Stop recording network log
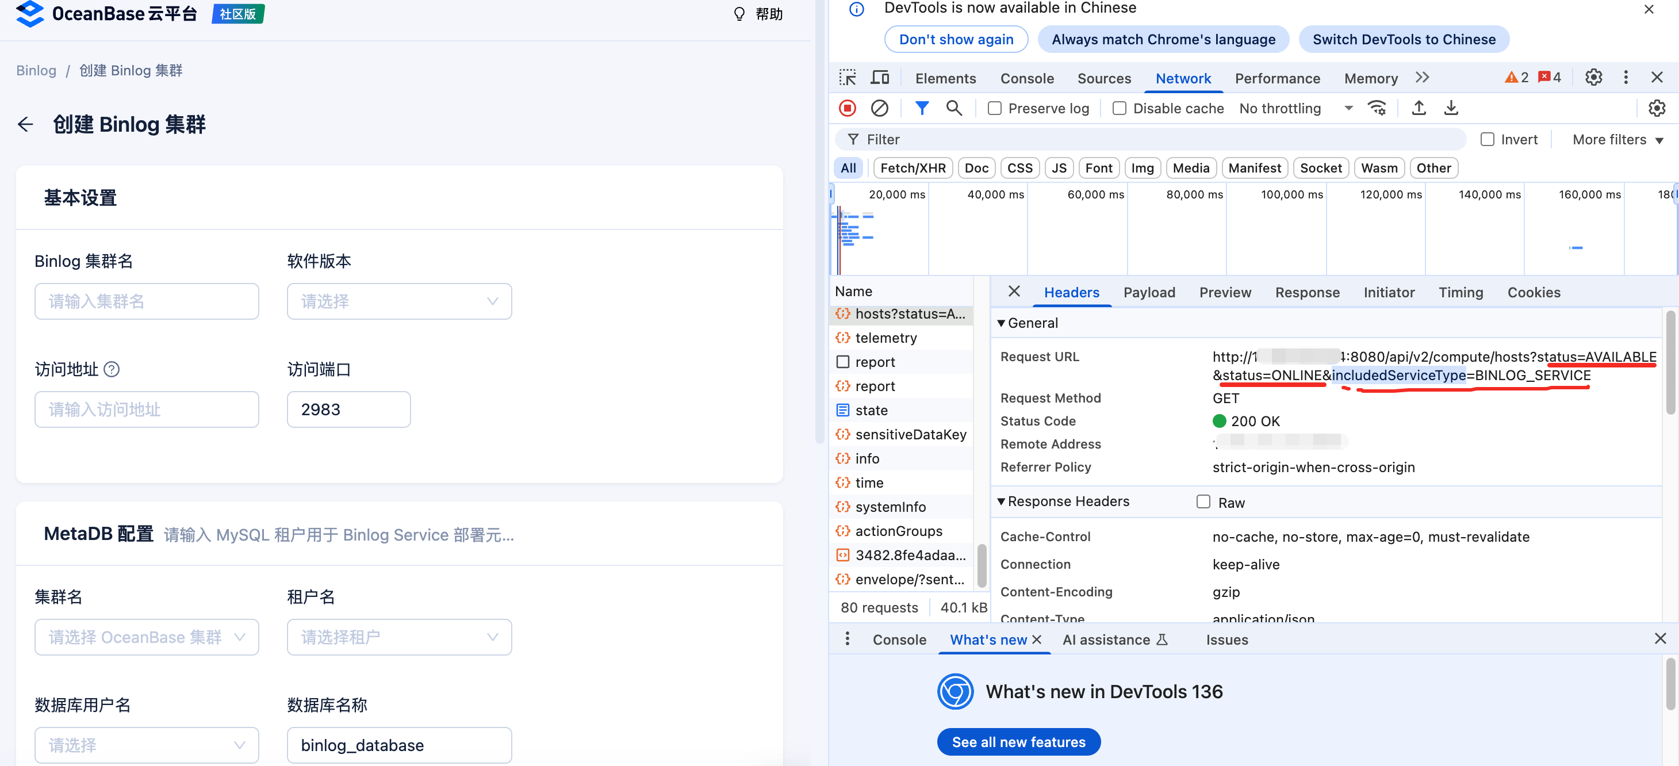 pyautogui.click(x=848, y=108)
